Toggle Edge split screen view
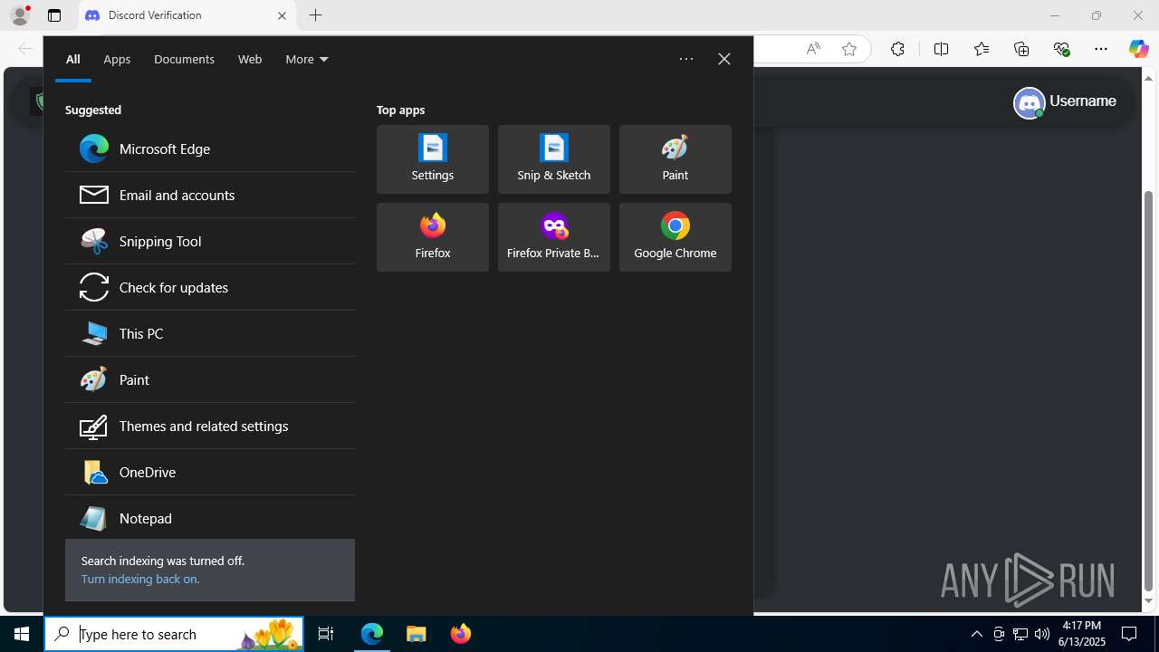Viewport: 1159px width, 652px height. tap(941, 49)
